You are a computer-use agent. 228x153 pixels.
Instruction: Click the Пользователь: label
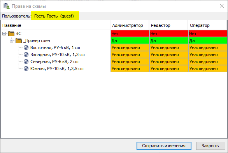click(x=17, y=16)
